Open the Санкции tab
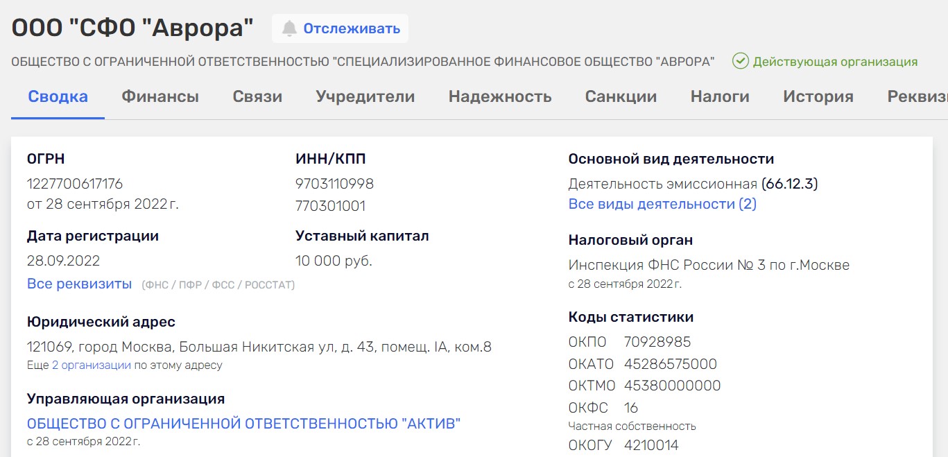Screen dimensions: 948x457 [x=621, y=97]
